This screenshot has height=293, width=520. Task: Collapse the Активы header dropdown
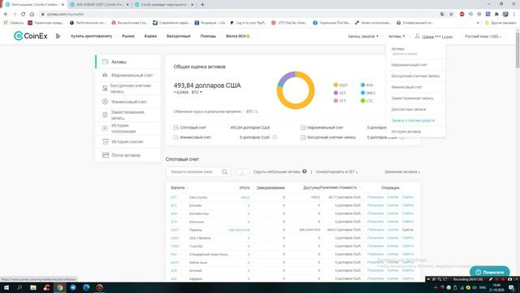click(396, 36)
